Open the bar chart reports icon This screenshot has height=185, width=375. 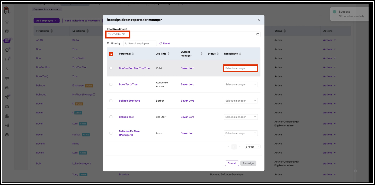(x=7, y=115)
